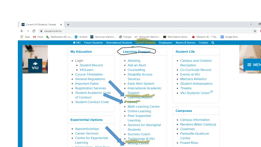Image resolution: width=261 pixels, height=147 pixels.
Task: Open the International Academic Support link
Action: tap(145, 91)
